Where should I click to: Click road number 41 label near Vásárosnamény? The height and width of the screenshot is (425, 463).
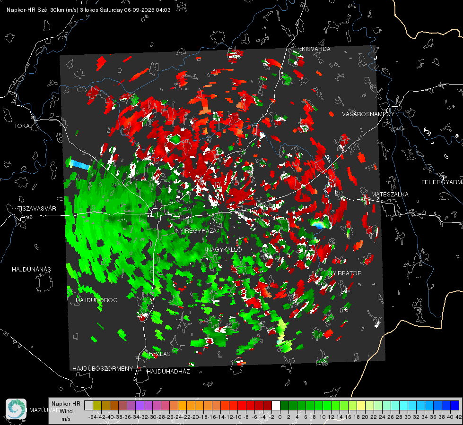pos(359,138)
